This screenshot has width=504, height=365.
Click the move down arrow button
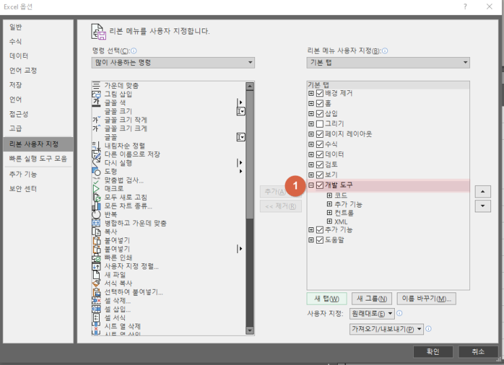tap(483, 206)
